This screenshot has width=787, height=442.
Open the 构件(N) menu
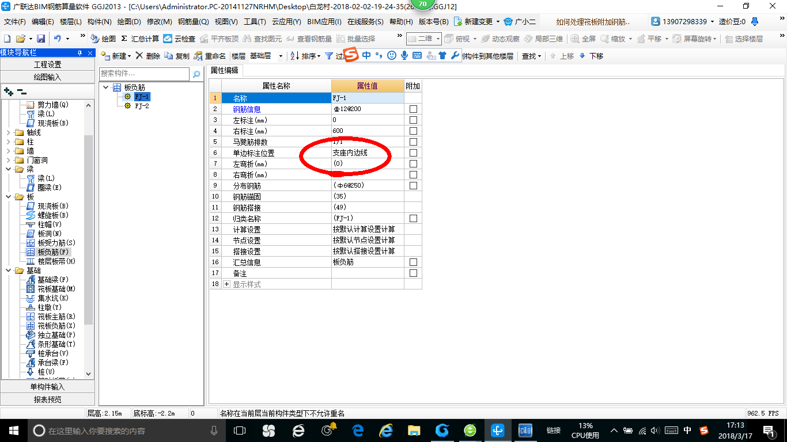point(100,22)
